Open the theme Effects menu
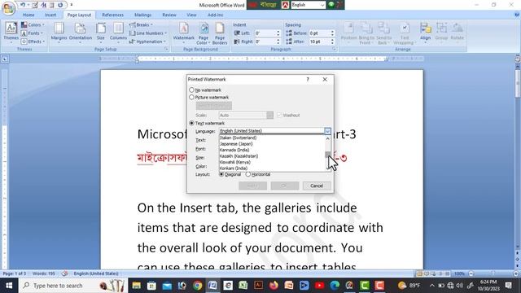The height and width of the screenshot is (293, 521). tap(33, 42)
